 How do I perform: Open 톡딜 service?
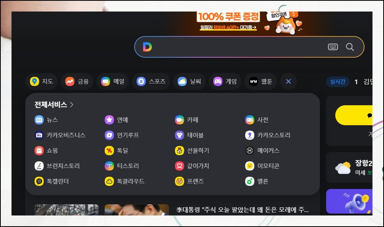(116, 151)
